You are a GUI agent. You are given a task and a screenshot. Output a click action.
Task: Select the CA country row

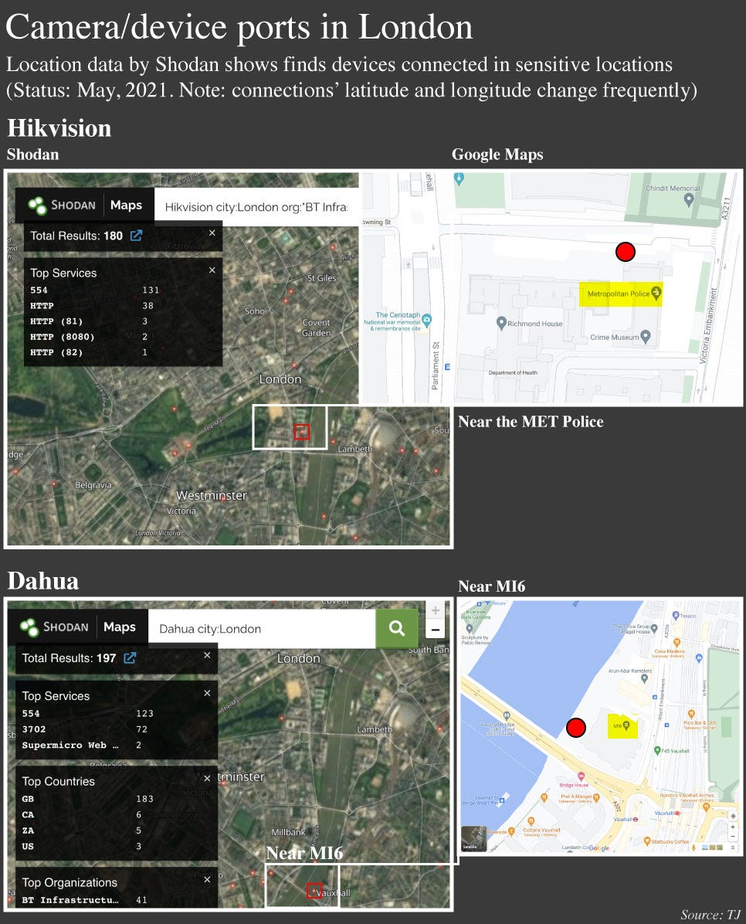pos(83,815)
